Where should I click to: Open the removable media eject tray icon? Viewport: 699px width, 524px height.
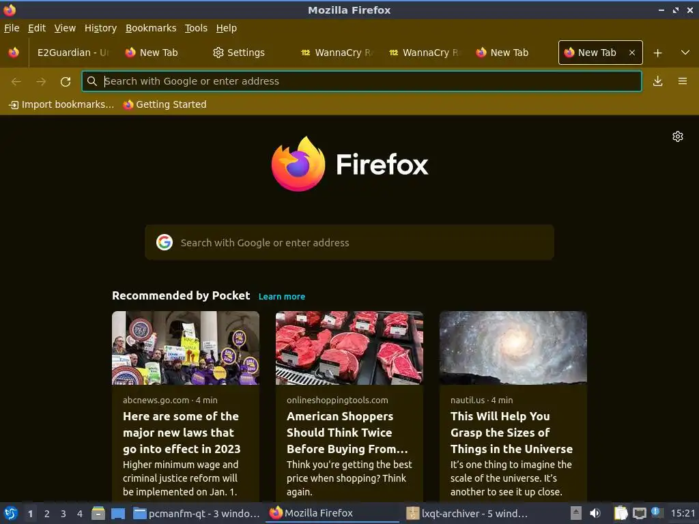pyautogui.click(x=576, y=513)
